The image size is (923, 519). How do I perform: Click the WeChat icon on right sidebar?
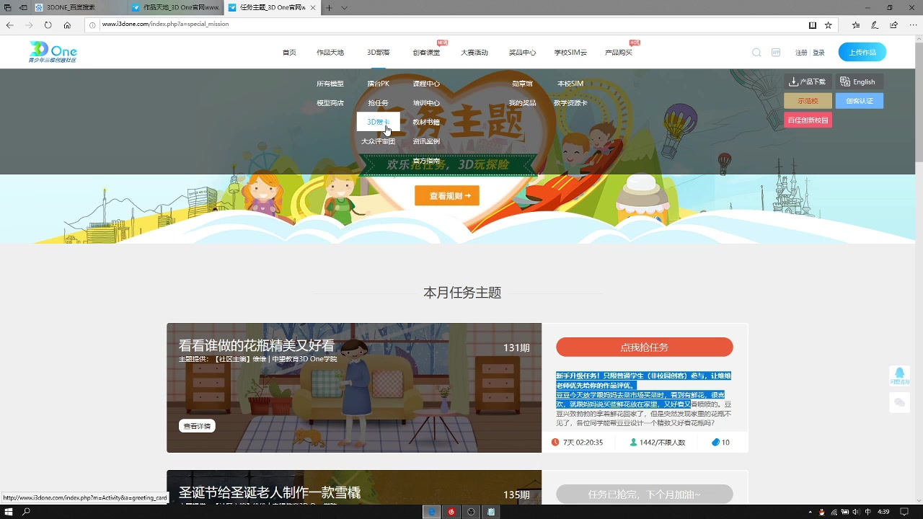pyautogui.click(x=899, y=403)
